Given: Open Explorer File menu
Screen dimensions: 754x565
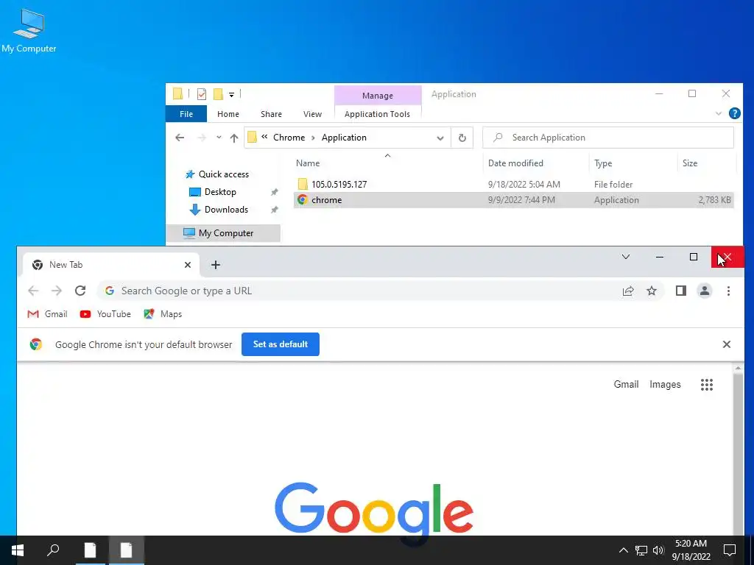Looking at the screenshot, I should click(x=186, y=114).
